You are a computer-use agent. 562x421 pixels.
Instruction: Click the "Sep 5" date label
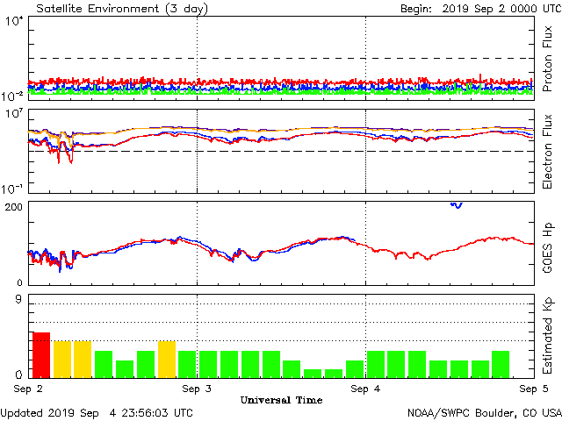534,389
